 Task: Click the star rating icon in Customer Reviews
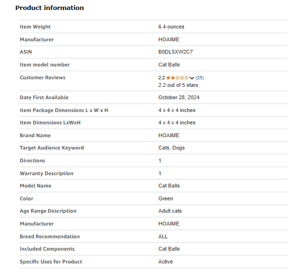click(177, 78)
